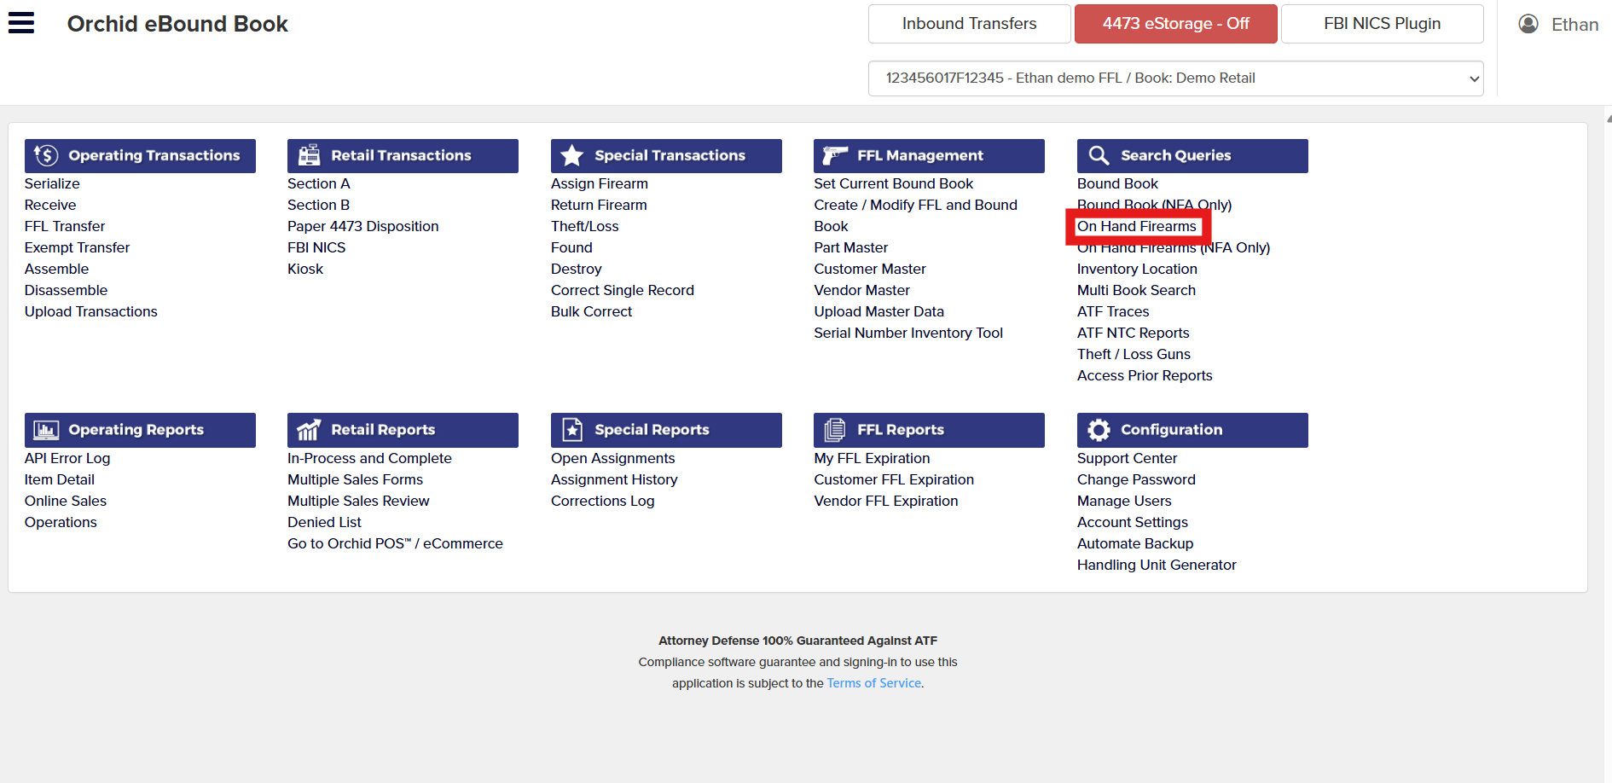This screenshot has height=783, width=1612.
Task: Click the Retail Reports bar graph icon
Action: click(309, 430)
